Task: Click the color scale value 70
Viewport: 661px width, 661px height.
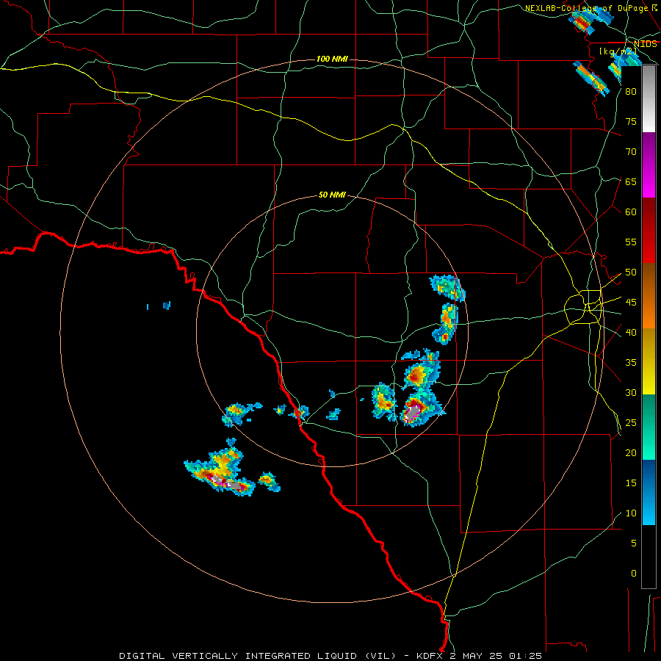Action: coord(631,152)
